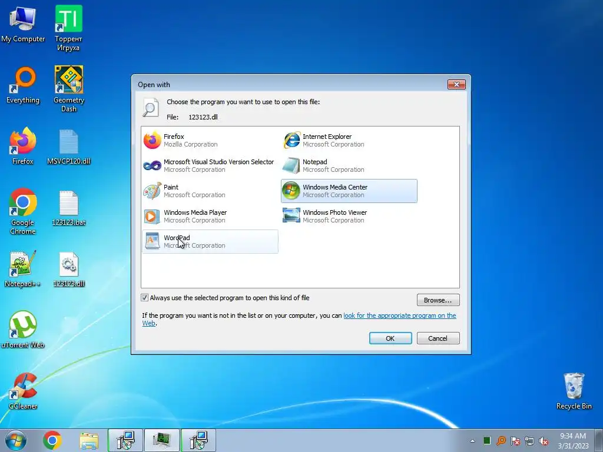Cancel the Open with dialog
603x452 pixels.
click(438, 338)
